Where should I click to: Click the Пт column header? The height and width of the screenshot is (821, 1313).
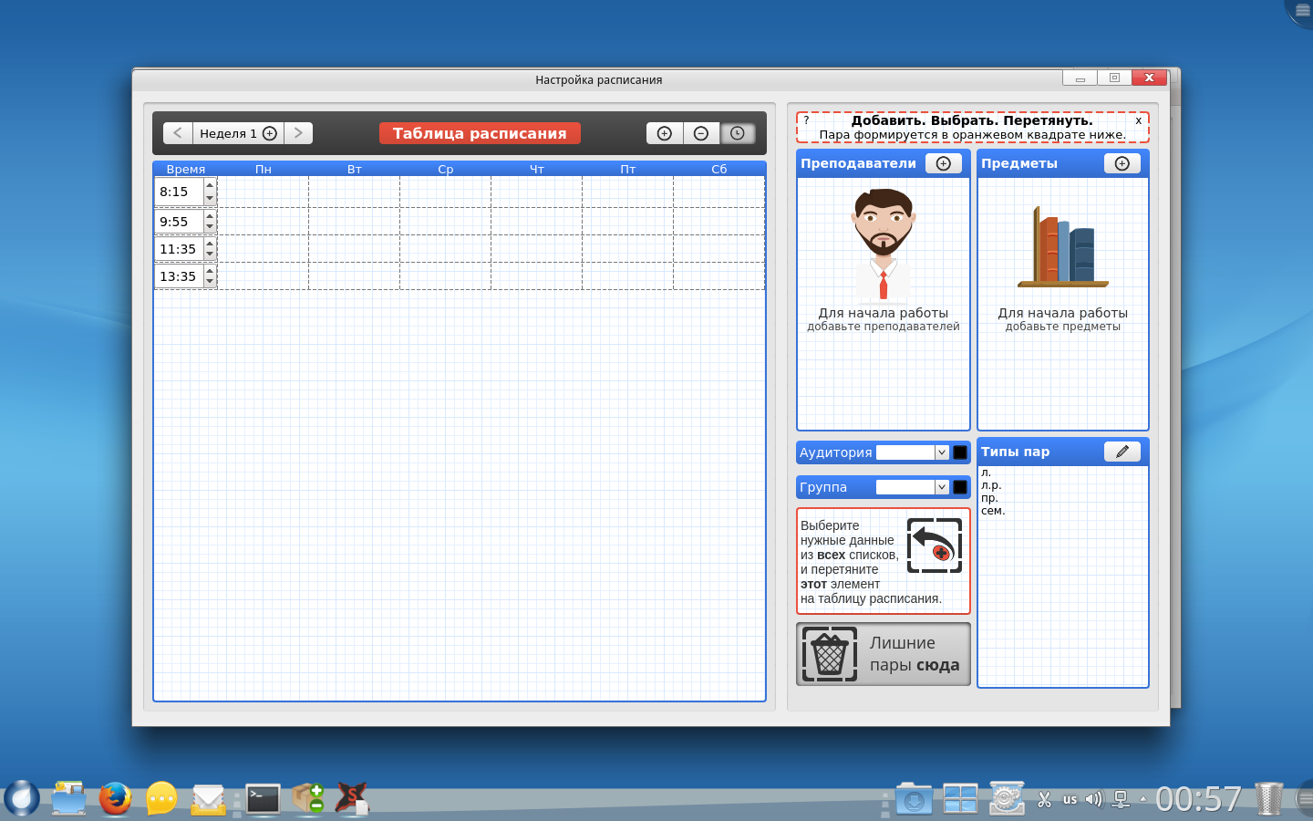tap(628, 169)
